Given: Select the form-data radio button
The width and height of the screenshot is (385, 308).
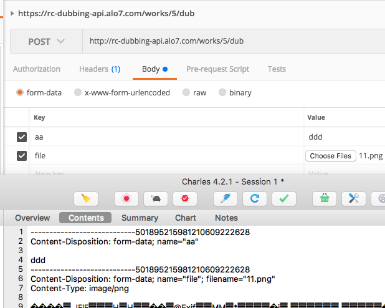Looking at the screenshot, I should pos(20,92).
